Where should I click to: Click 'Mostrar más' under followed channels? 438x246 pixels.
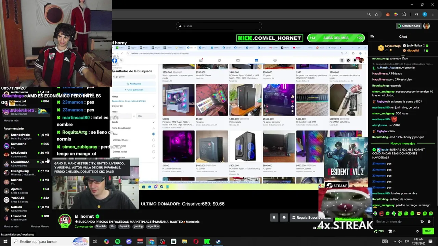point(11,121)
